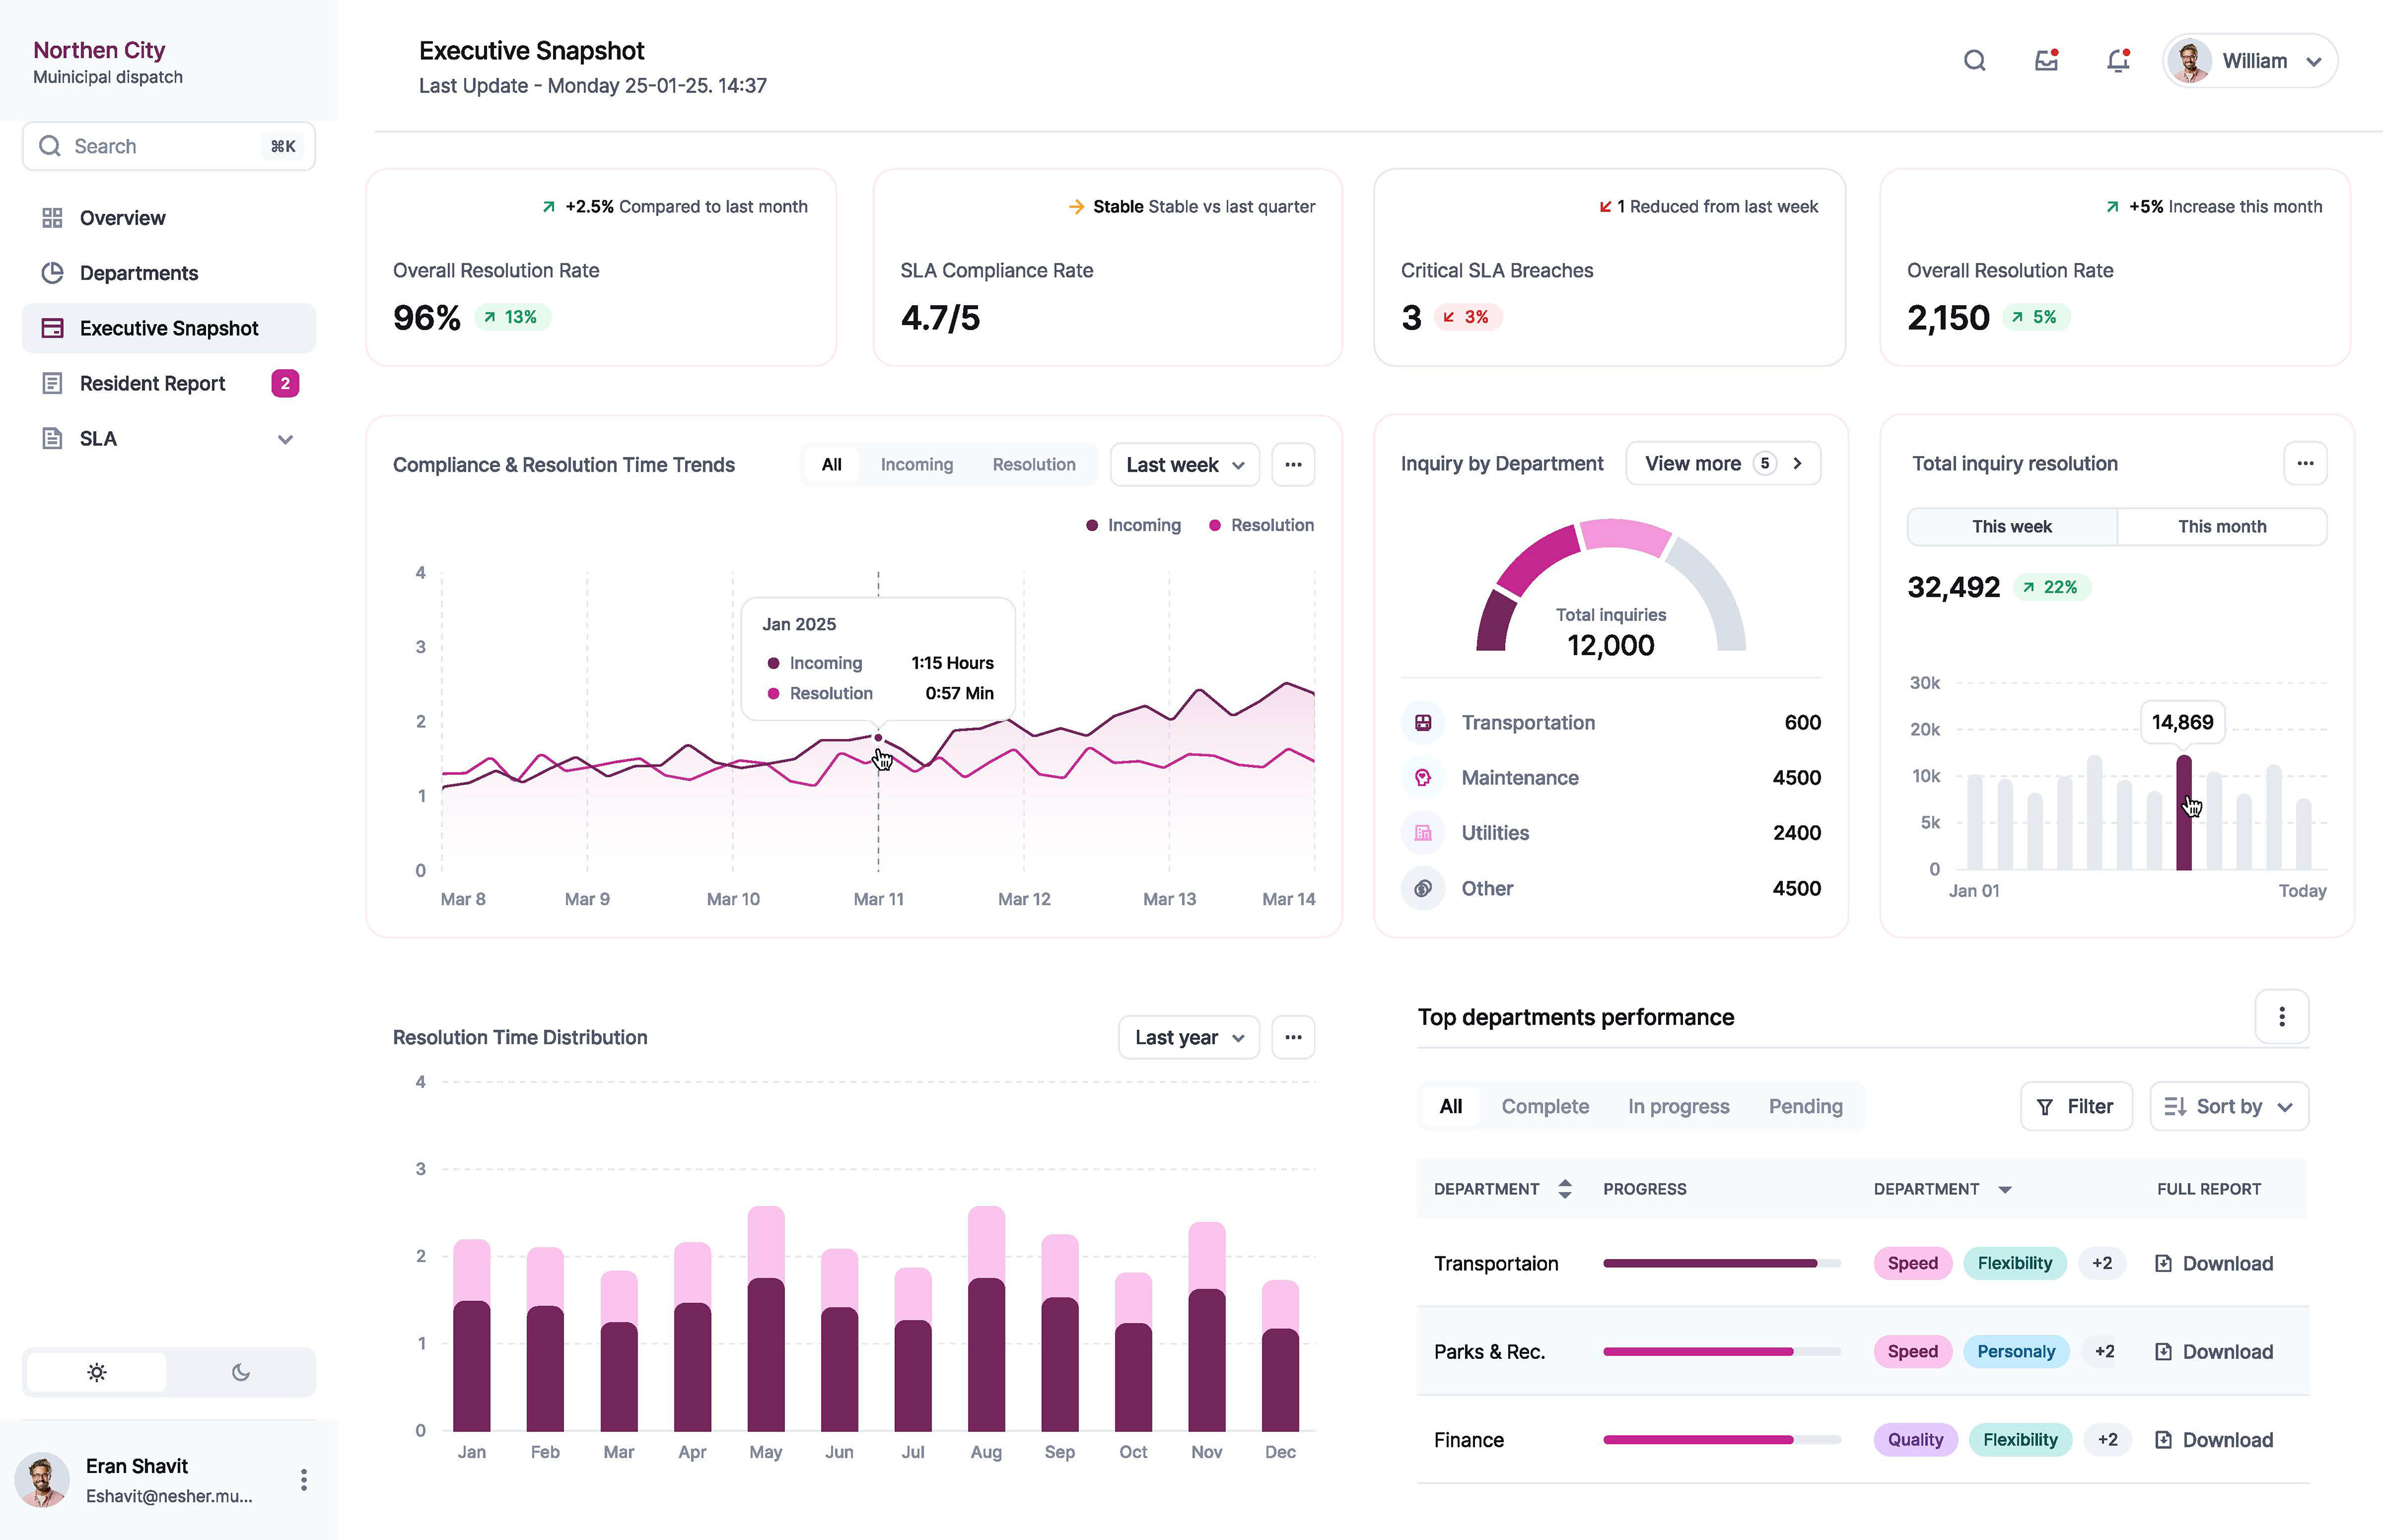Open vertical dots menu beside Eran Shavit

pyautogui.click(x=303, y=1480)
